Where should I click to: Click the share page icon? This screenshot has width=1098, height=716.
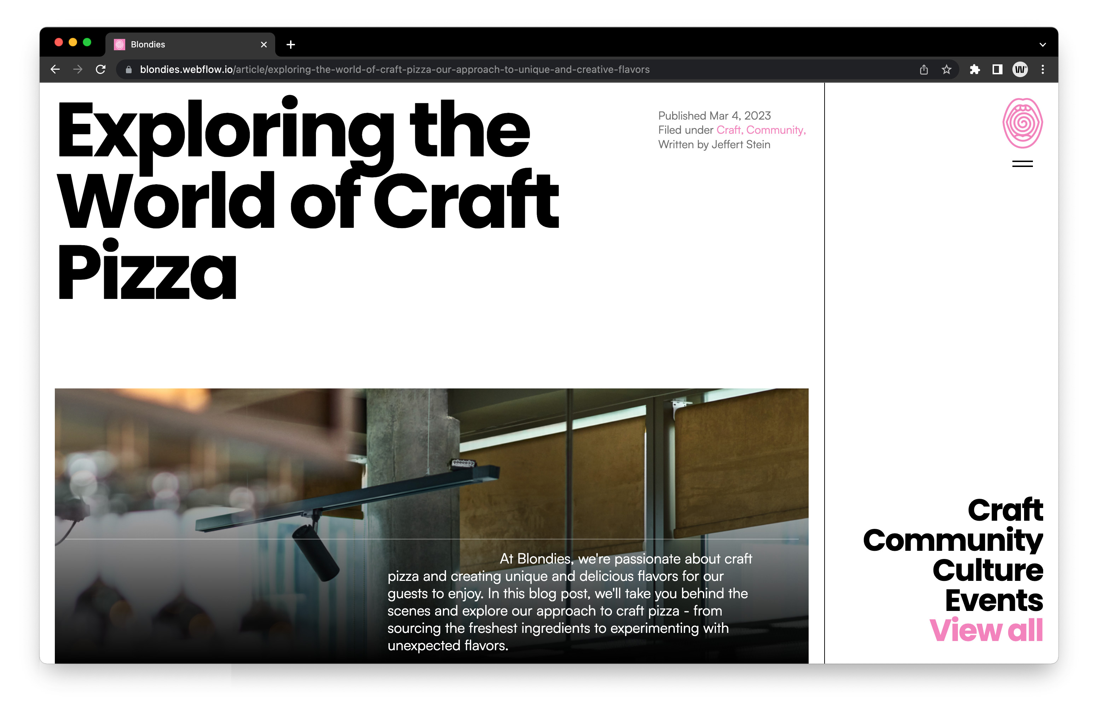[924, 70]
